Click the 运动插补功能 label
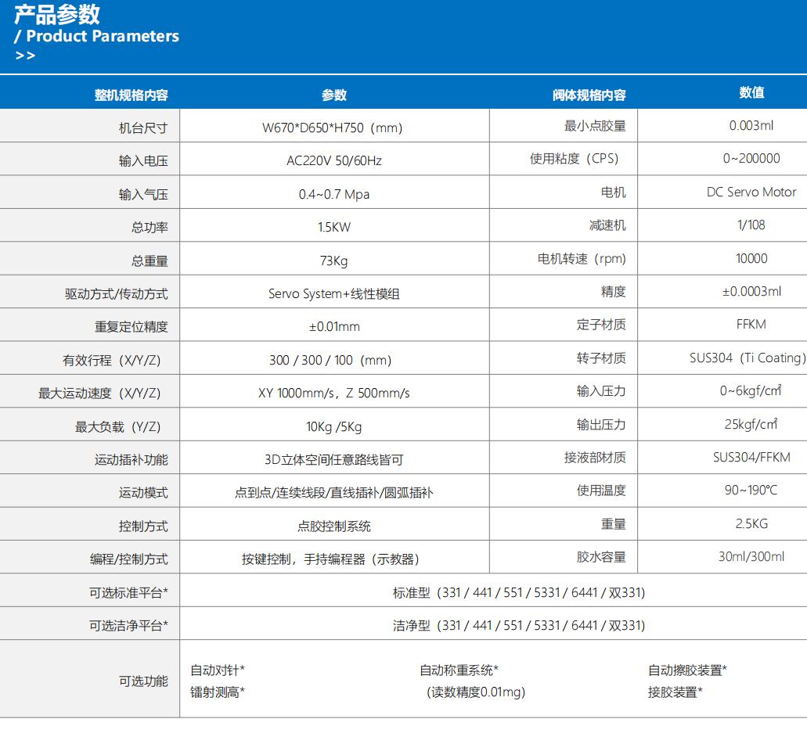Image resolution: width=807 pixels, height=744 pixels. 131,459
